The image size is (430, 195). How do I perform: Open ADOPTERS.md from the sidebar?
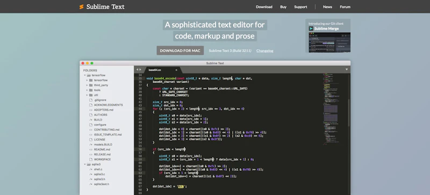tap(103, 110)
